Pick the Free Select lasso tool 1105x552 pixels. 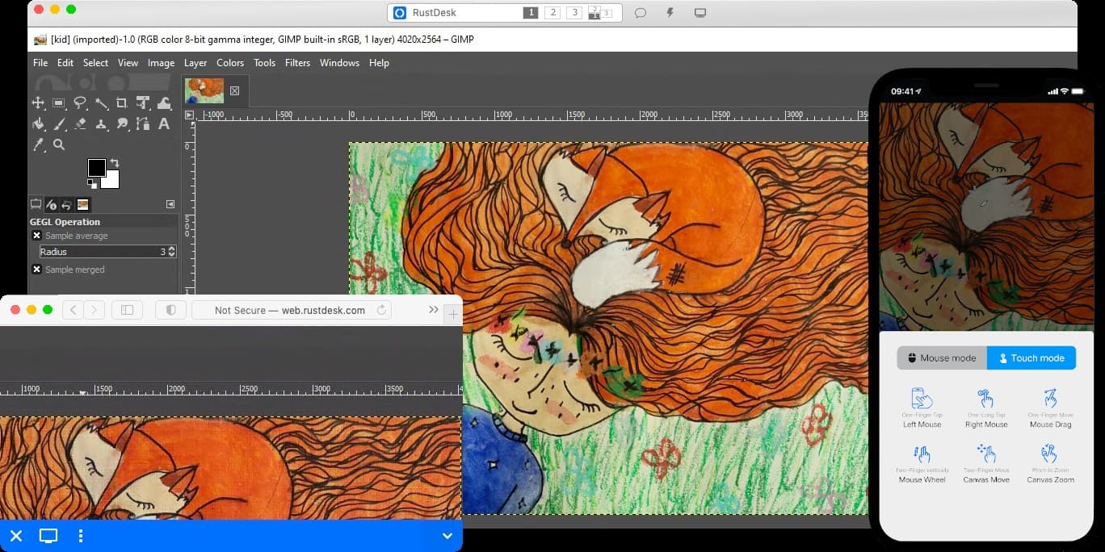(80, 103)
